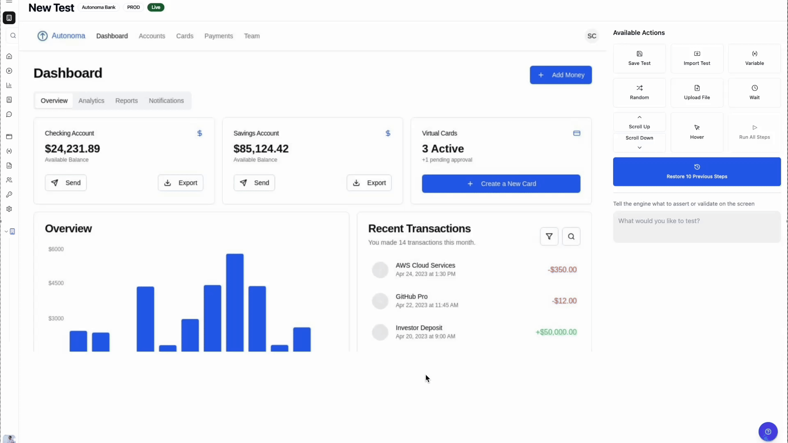Screen dimensions: 788x443
Task: Click the tallest bar in Overview chart
Action: [x=235, y=302]
